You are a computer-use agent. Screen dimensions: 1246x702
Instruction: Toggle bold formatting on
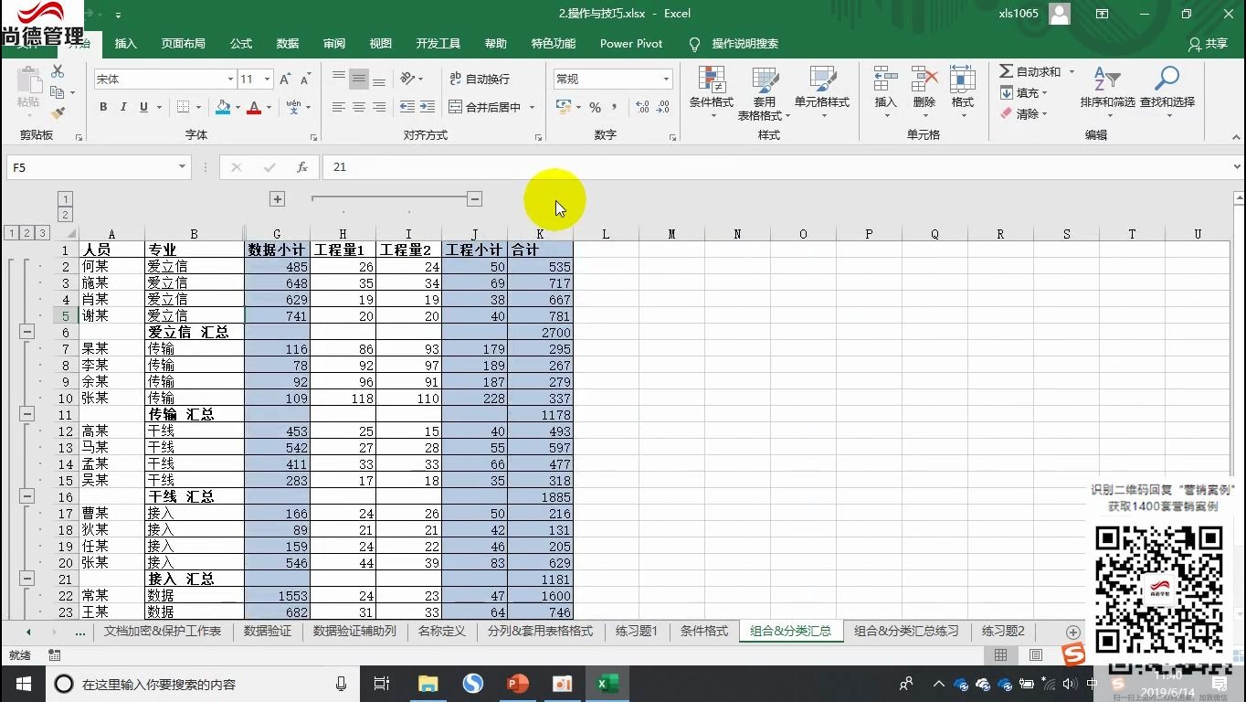(x=103, y=107)
